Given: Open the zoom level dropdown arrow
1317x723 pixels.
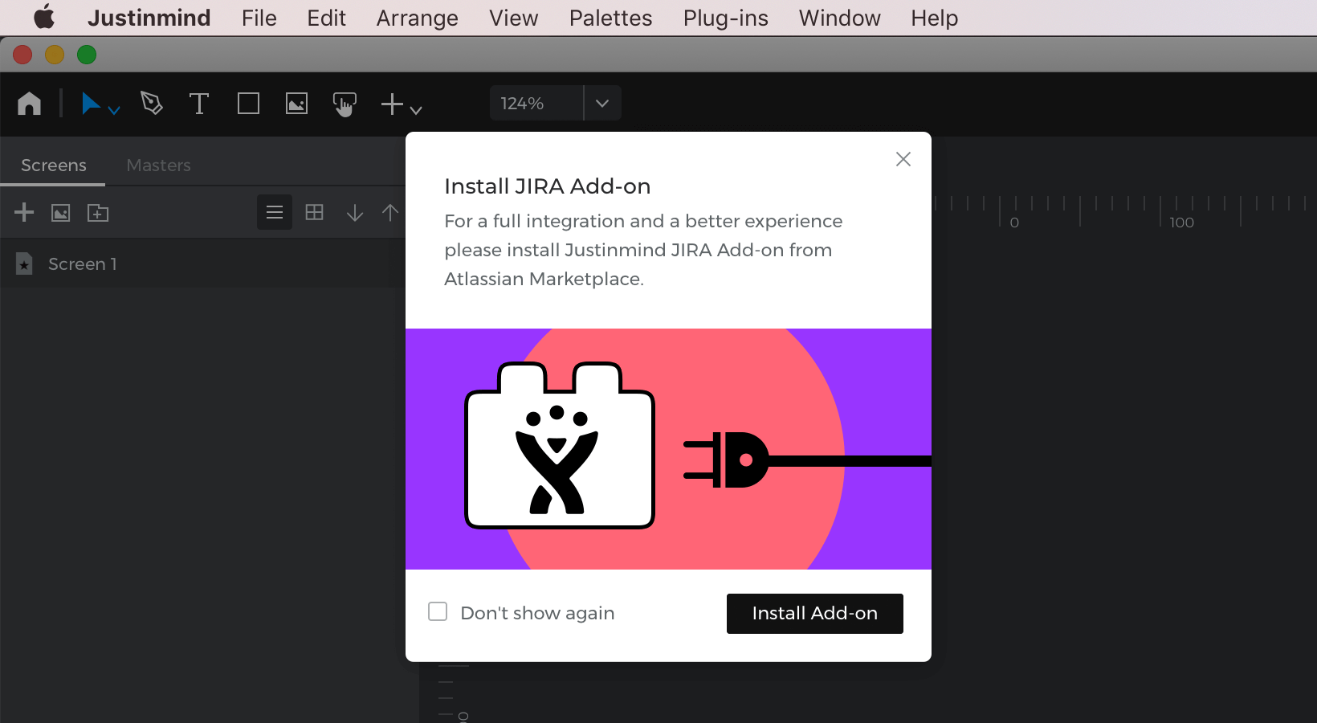Looking at the screenshot, I should pos(602,103).
